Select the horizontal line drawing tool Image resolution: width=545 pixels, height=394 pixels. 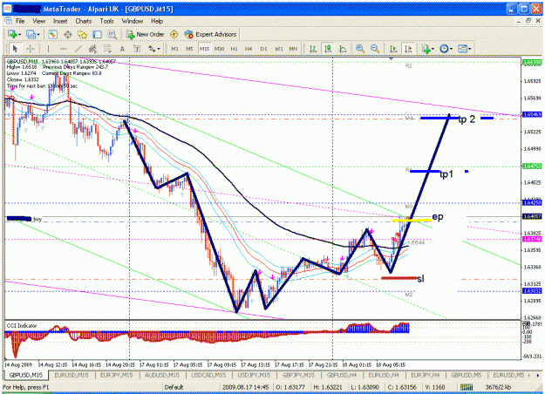[63, 49]
